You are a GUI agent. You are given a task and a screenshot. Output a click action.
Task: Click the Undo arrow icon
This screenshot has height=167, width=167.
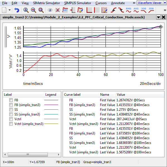click(x=17, y=10)
